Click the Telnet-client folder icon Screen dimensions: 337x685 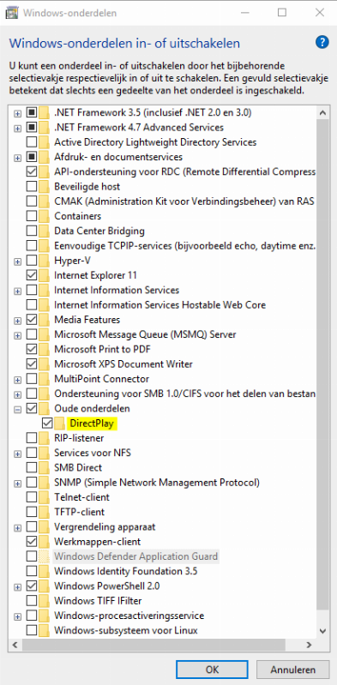[44, 497]
